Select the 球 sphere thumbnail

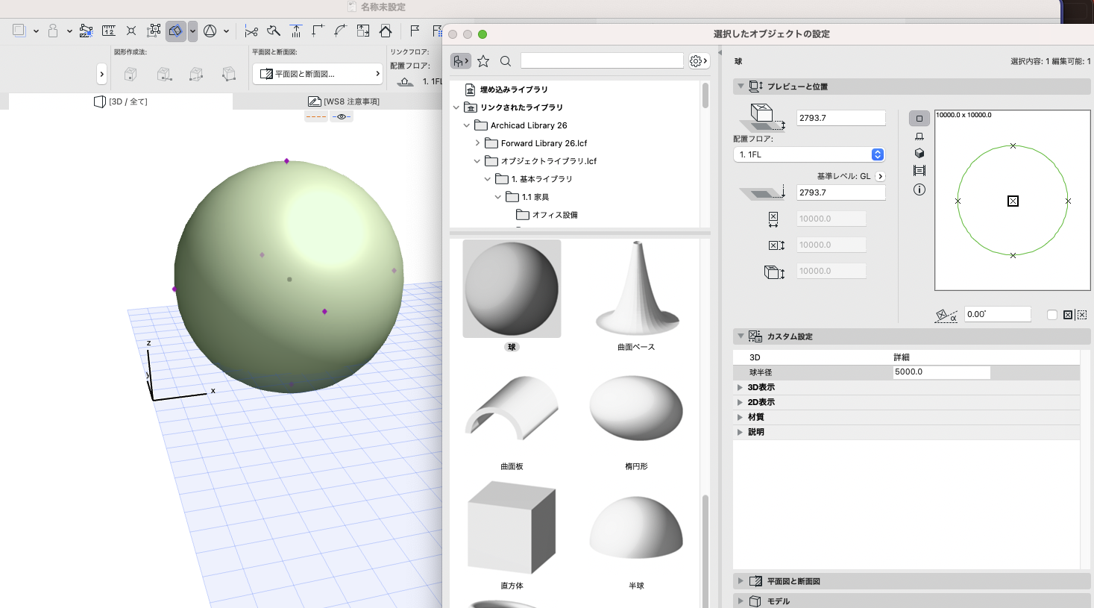(x=512, y=289)
